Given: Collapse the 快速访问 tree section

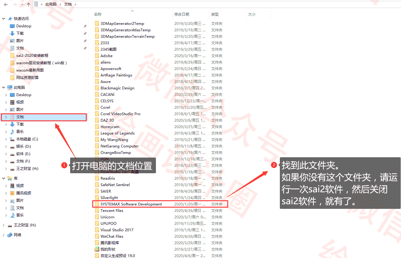Looking at the screenshot, I should [4, 19].
